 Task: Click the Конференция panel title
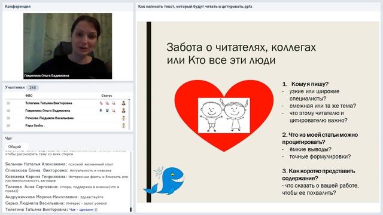17,7
